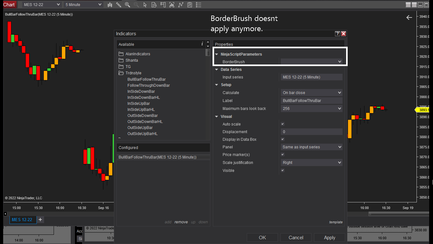Screen dimensions: 433x244
Task: Collapse the NinjaScriptParameters section
Action: tap(217, 54)
